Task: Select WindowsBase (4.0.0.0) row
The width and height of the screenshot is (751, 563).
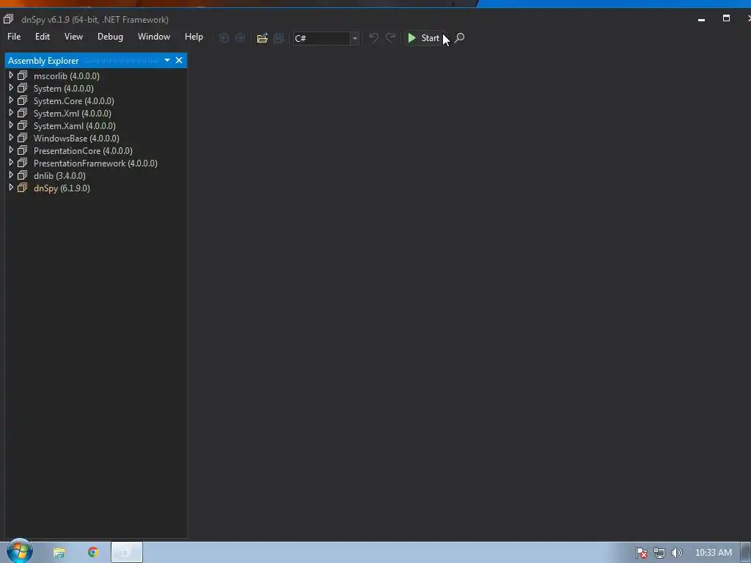Action: (x=76, y=139)
